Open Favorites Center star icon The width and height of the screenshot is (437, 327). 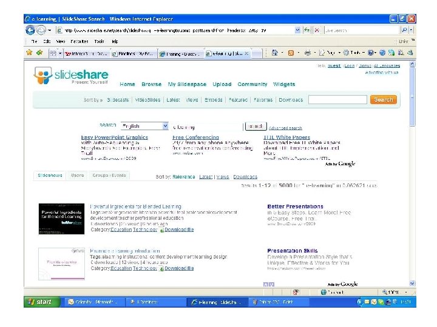(29, 53)
